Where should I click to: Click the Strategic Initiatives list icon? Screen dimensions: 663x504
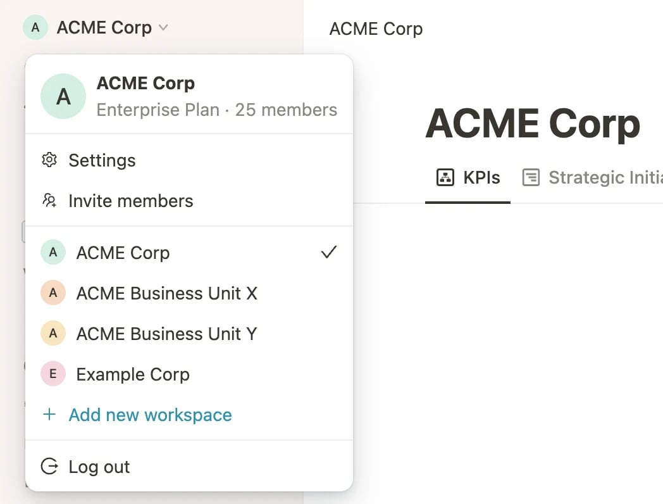(x=531, y=177)
